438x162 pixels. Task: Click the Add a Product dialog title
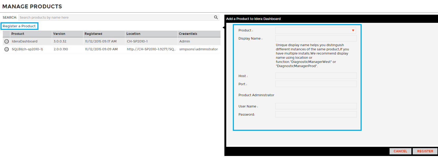tap(253, 19)
